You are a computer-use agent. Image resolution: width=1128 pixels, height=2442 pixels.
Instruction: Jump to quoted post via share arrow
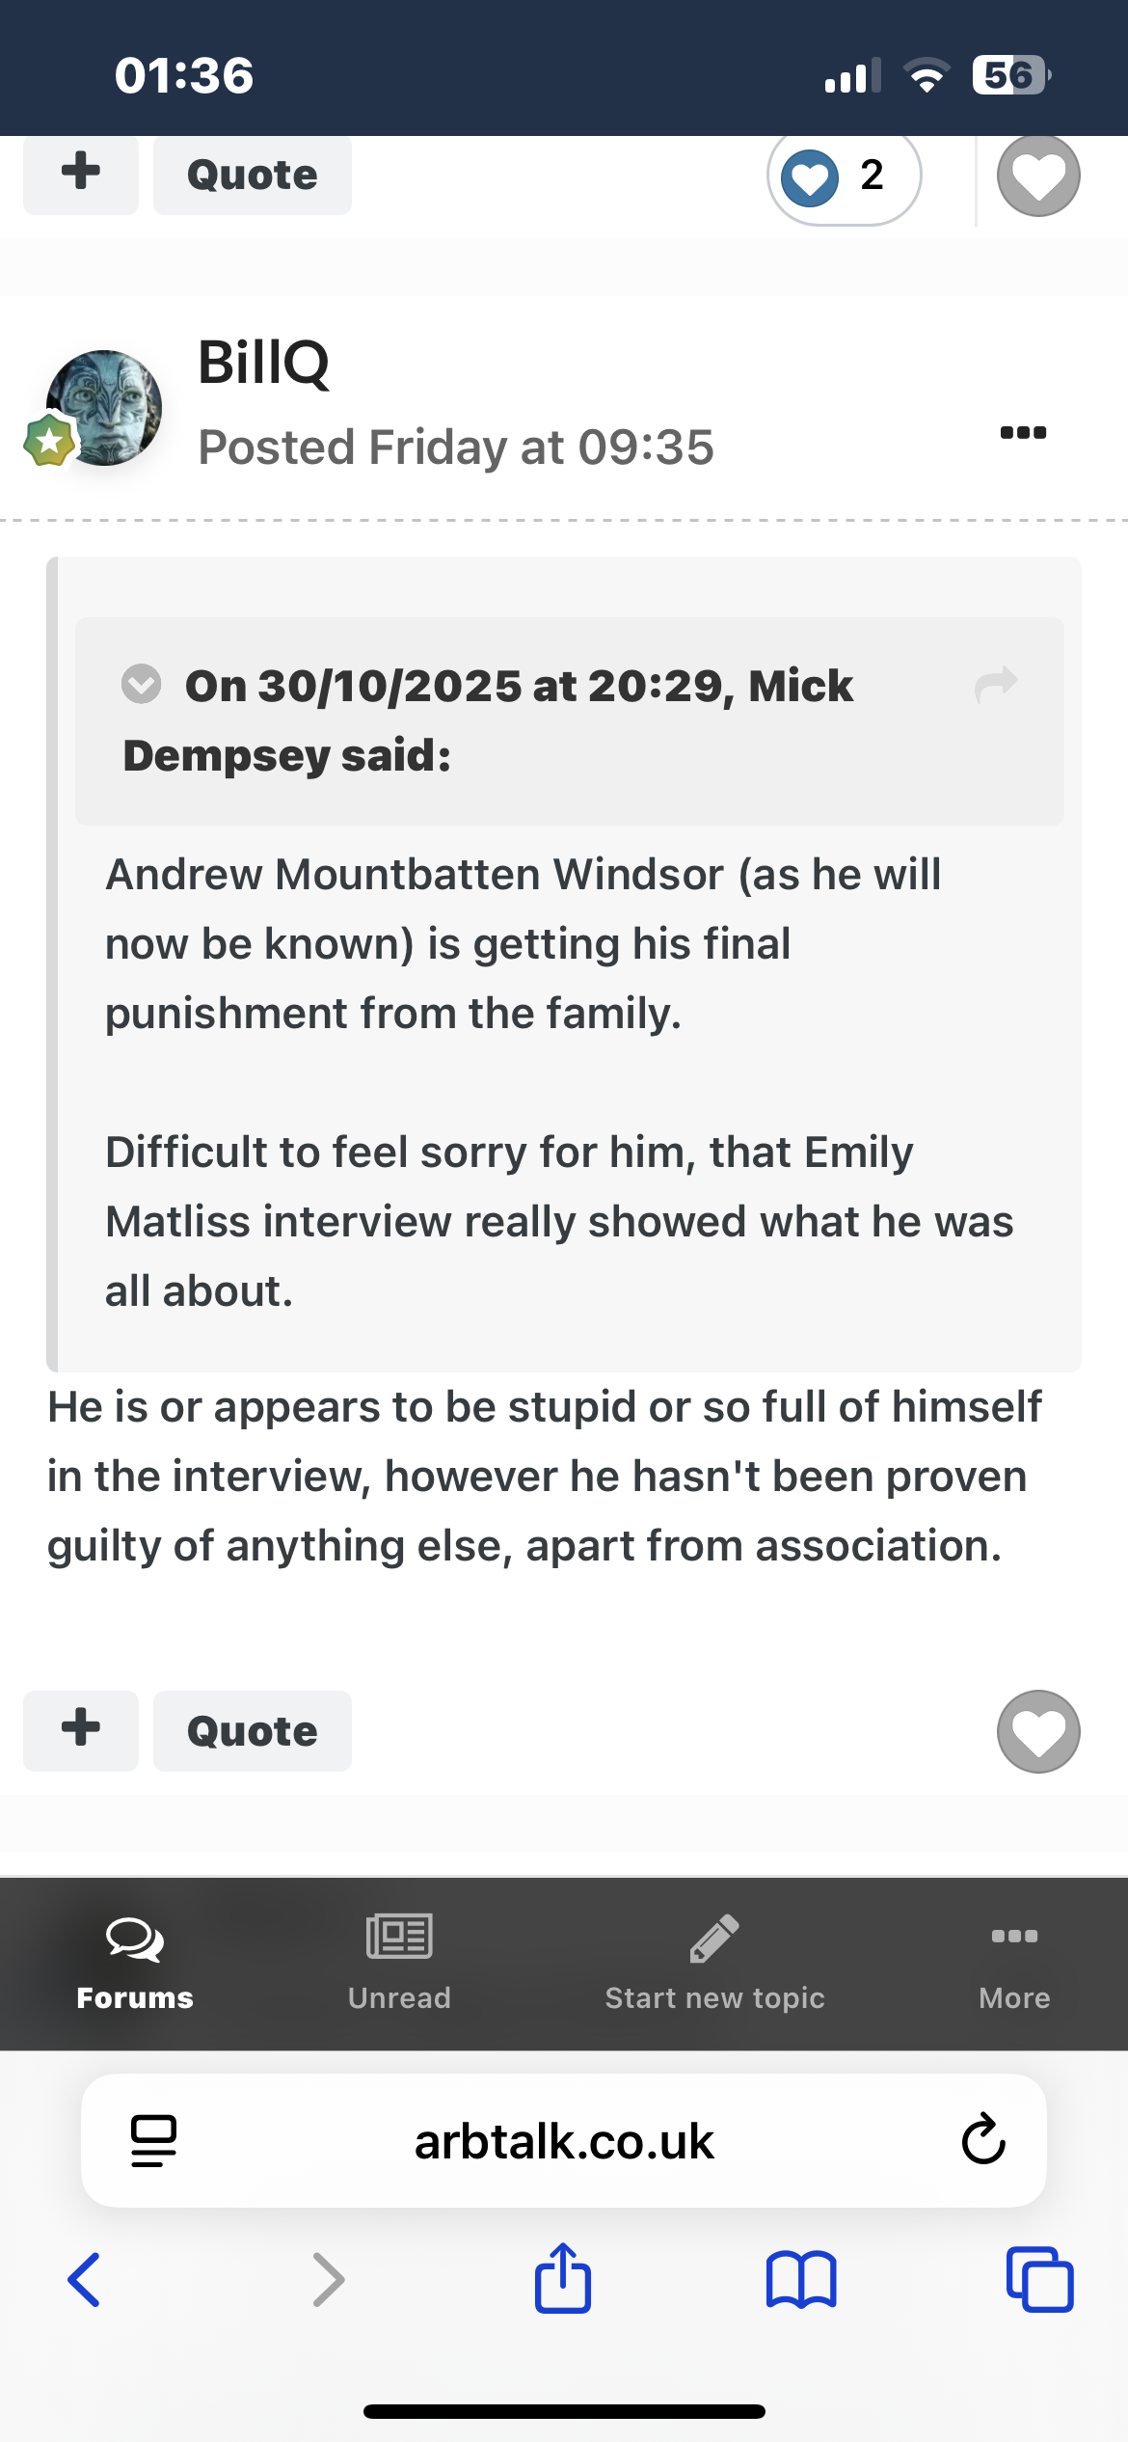996,685
